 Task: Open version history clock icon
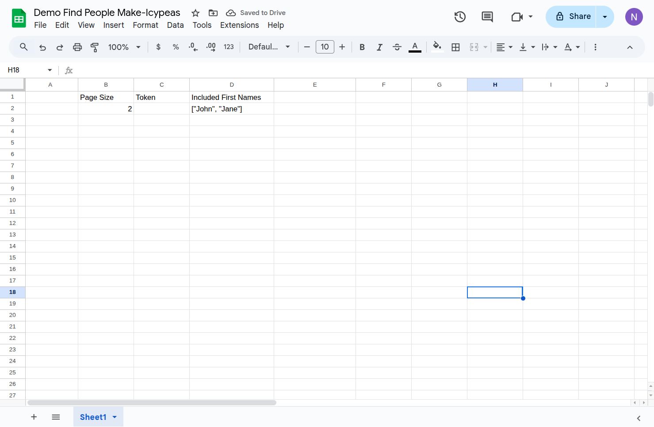[460, 17]
